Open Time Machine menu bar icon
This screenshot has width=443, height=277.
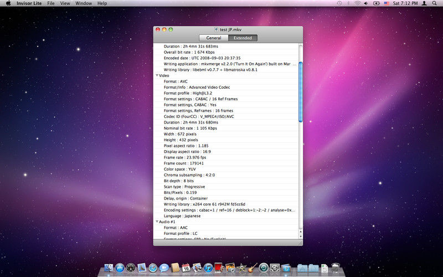point(339,3)
